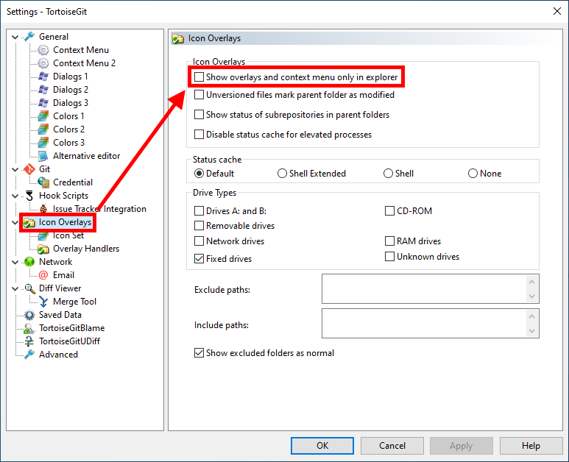Select the Shell Extended status cache radio
The image size is (569, 462).
[282, 174]
